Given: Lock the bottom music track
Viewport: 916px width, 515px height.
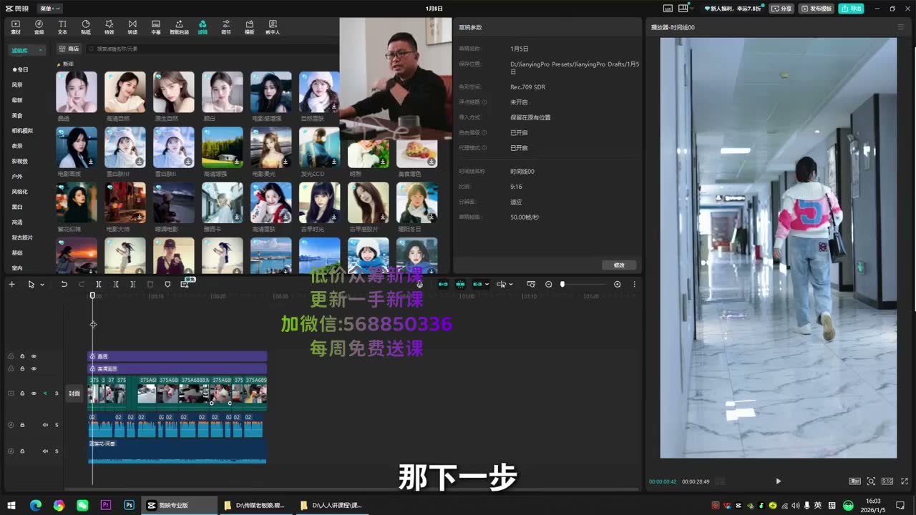Looking at the screenshot, I should 22,451.
